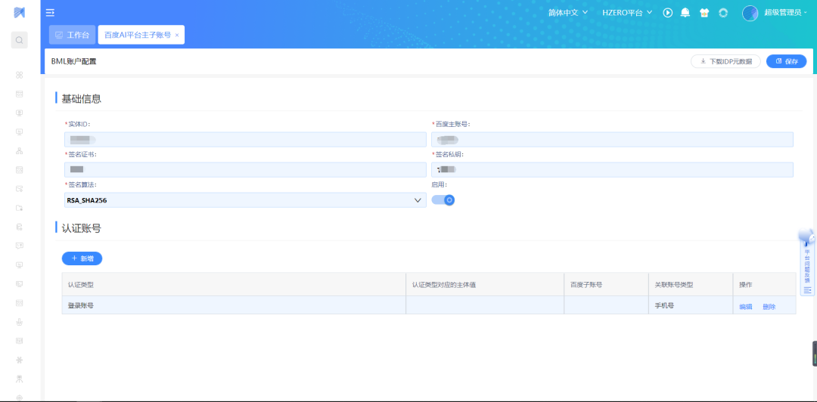Click the organization hierarchy icon in sidebar

pyautogui.click(x=20, y=151)
